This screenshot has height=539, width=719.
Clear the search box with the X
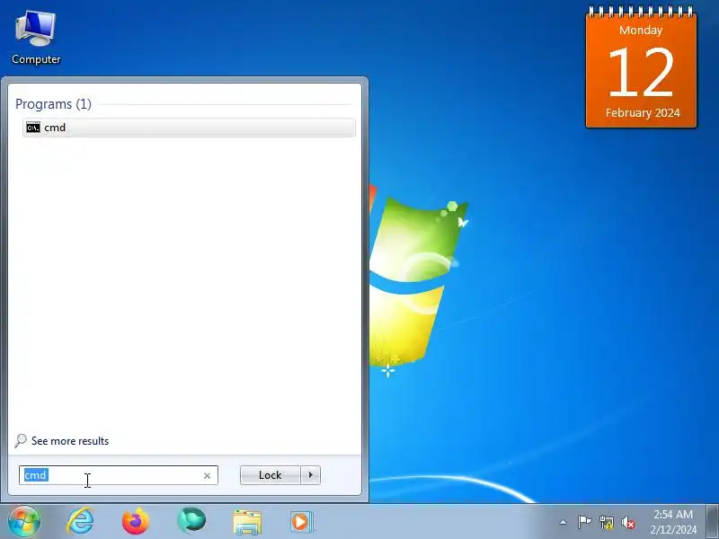pos(207,476)
